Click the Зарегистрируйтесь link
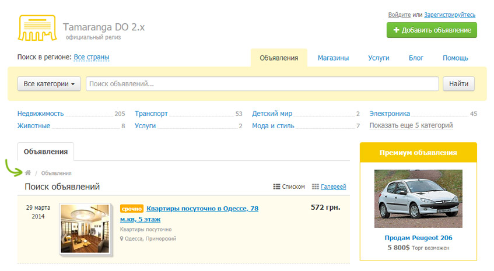 [450, 15]
